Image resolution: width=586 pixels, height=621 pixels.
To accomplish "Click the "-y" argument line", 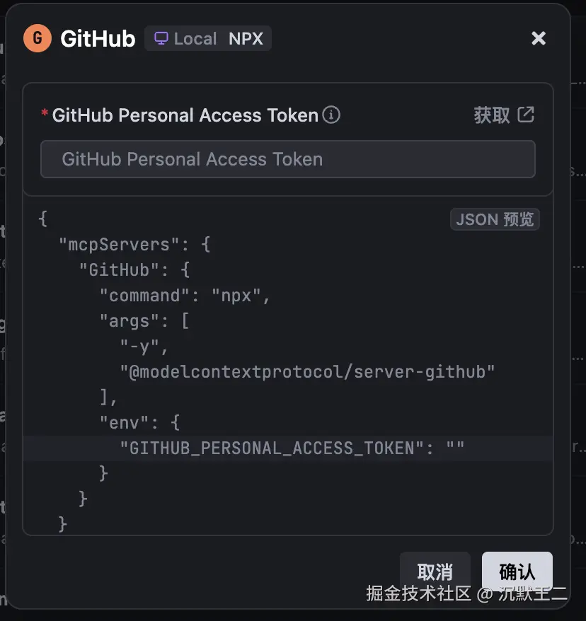I will [x=145, y=347].
